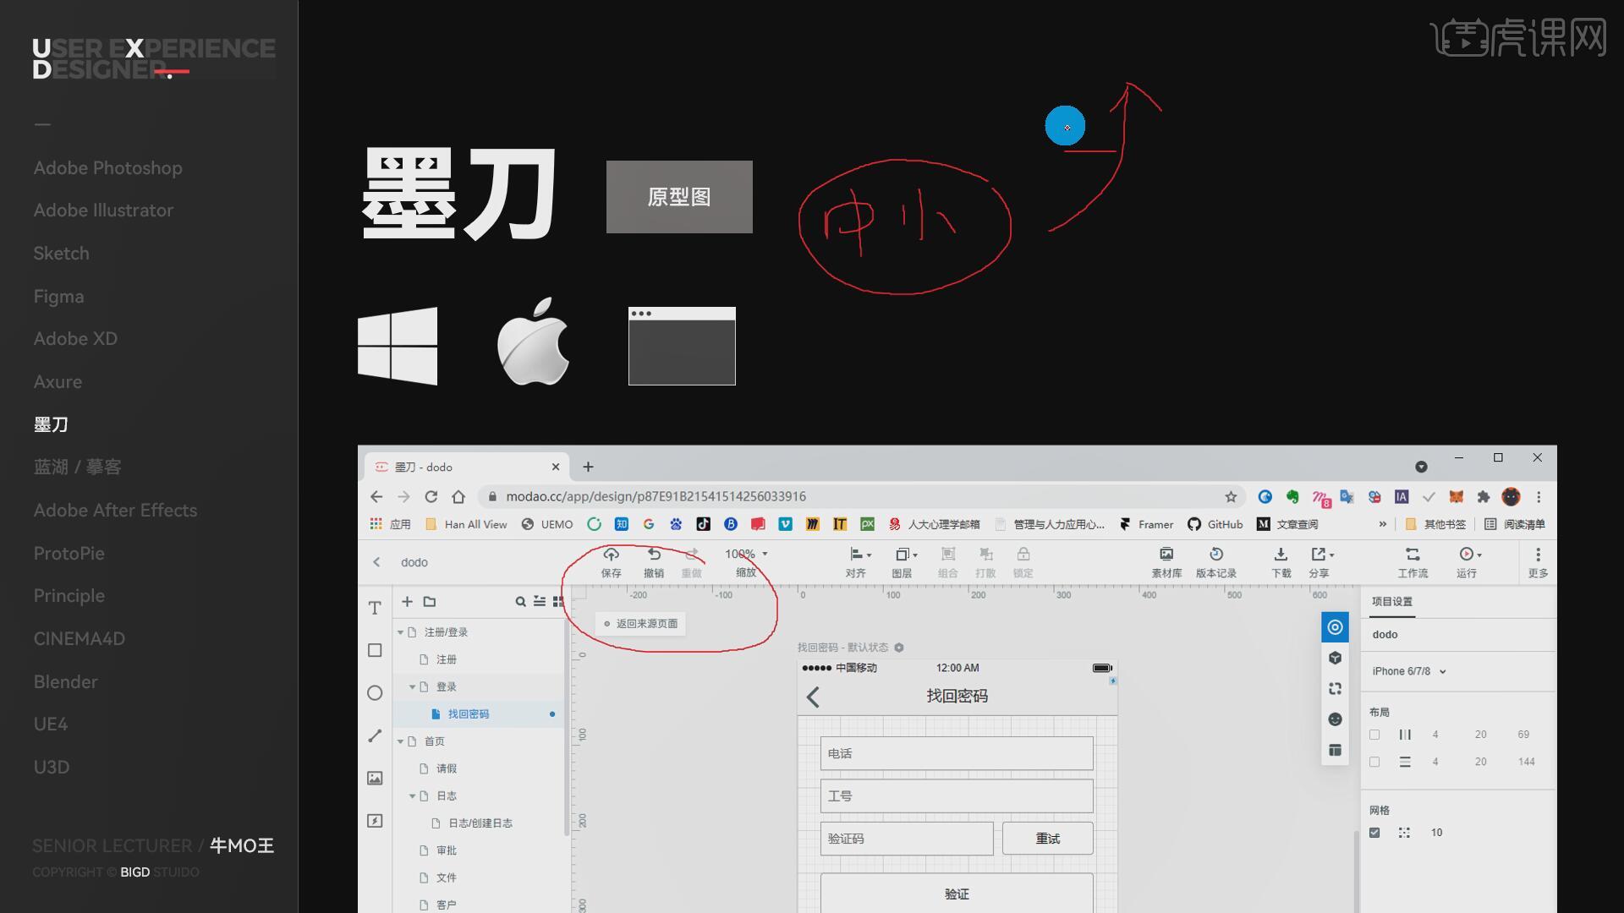Open the 100% zoom dropdown
1624x913 pixels.
tap(746, 555)
